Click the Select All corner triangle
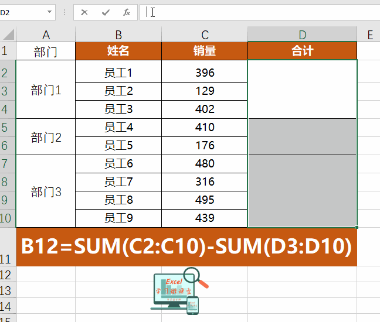This screenshot has height=322, width=380. (x=9, y=35)
